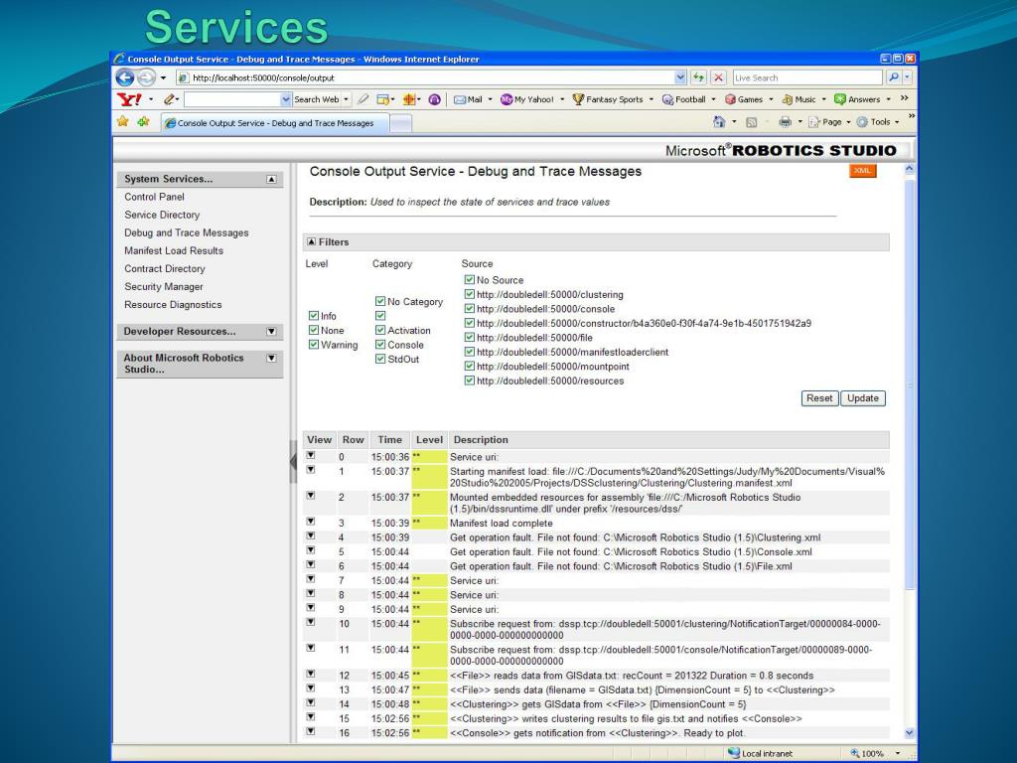This screenshot has width=1017, height=763.
Task: Open a new blank tab
Action: point(400,123)
